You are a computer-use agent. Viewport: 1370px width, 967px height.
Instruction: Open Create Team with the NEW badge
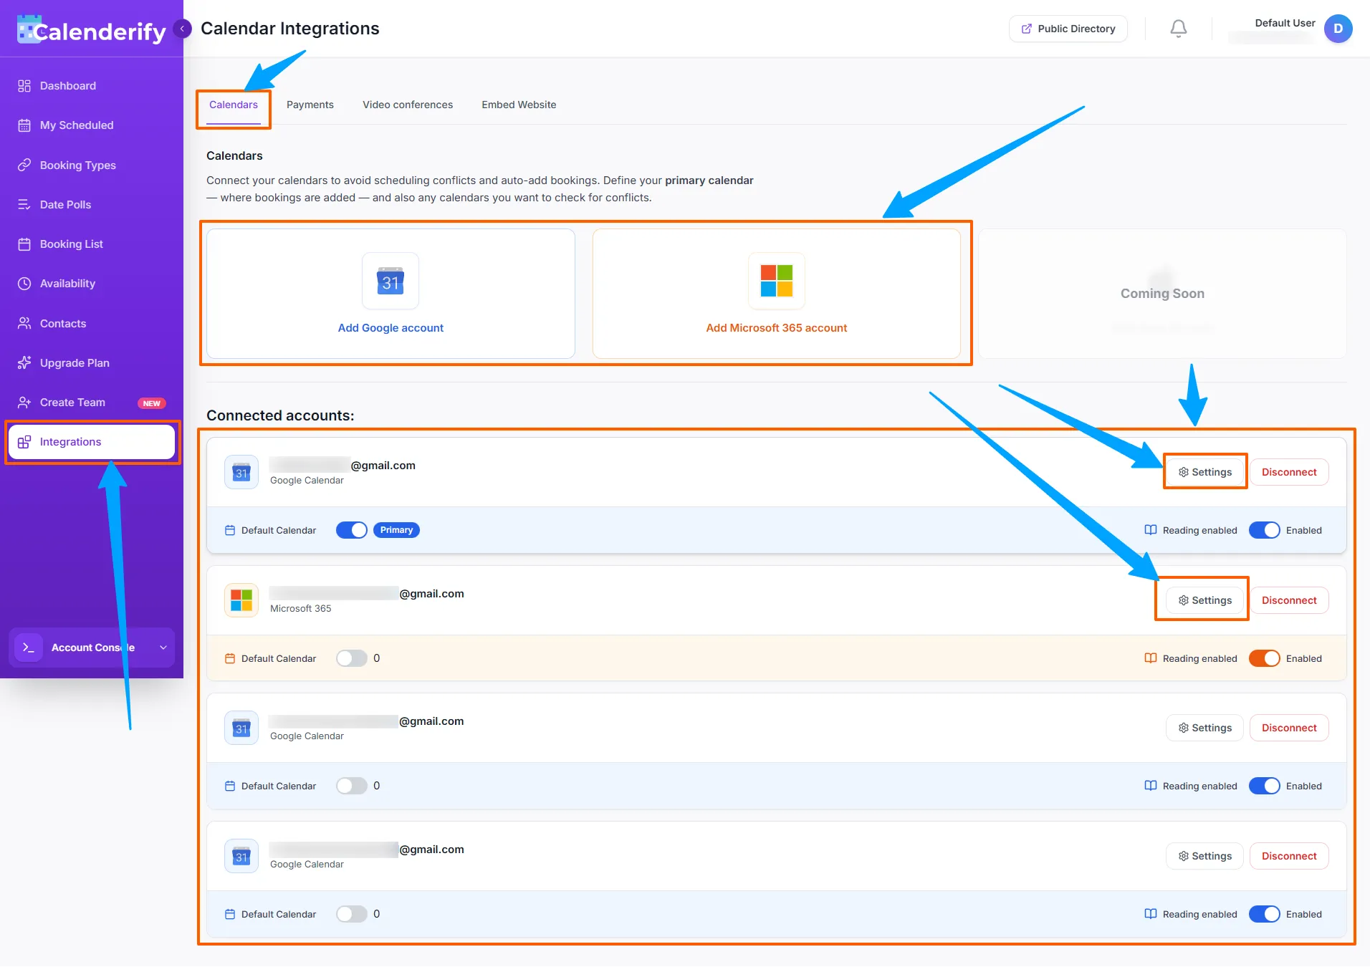click(72, 402)
